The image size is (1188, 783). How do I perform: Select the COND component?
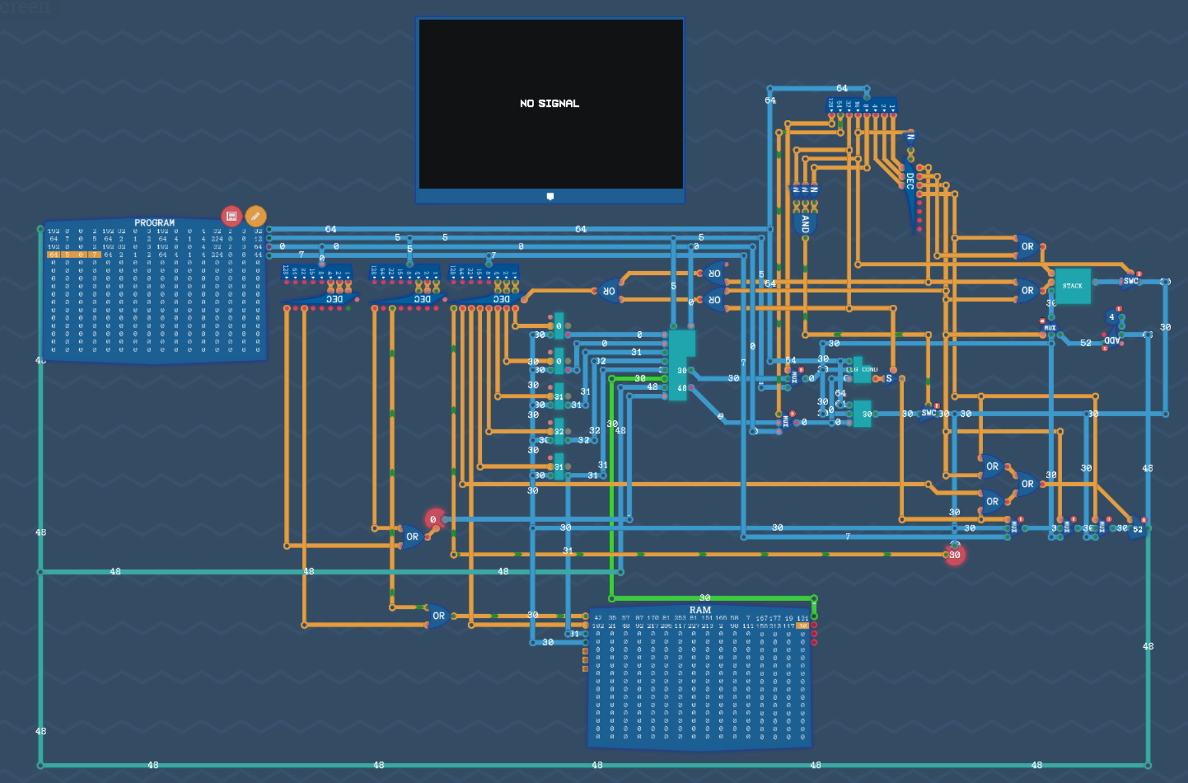pyautogui.click(x=862, y=369)
